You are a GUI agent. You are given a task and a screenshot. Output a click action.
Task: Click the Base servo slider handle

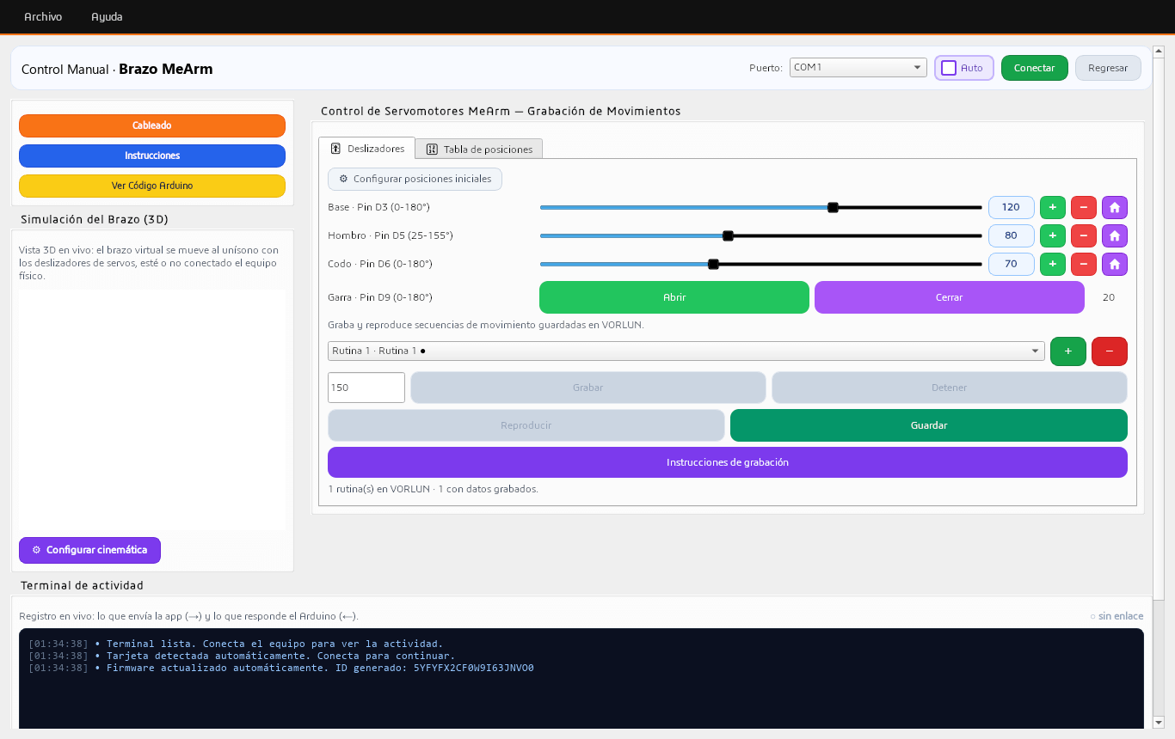click(x=833, y=207)
